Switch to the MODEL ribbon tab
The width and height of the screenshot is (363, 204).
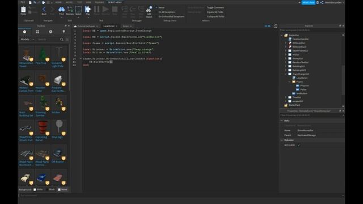click(69, 2)
